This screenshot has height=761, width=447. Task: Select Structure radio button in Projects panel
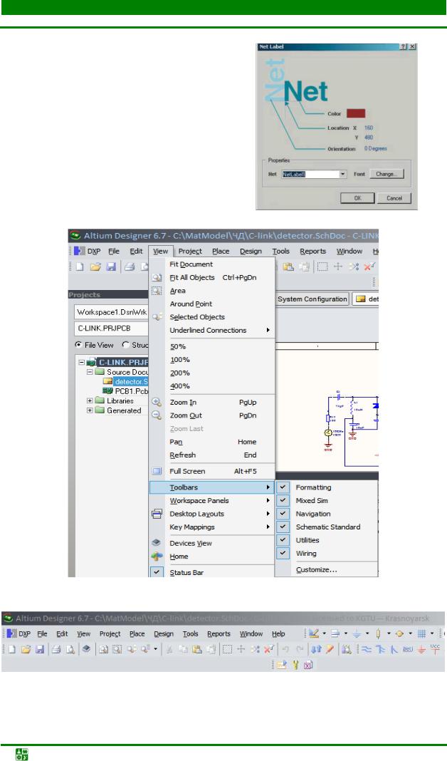coord(125,345)
